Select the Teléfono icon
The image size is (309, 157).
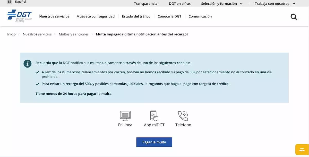183,116
